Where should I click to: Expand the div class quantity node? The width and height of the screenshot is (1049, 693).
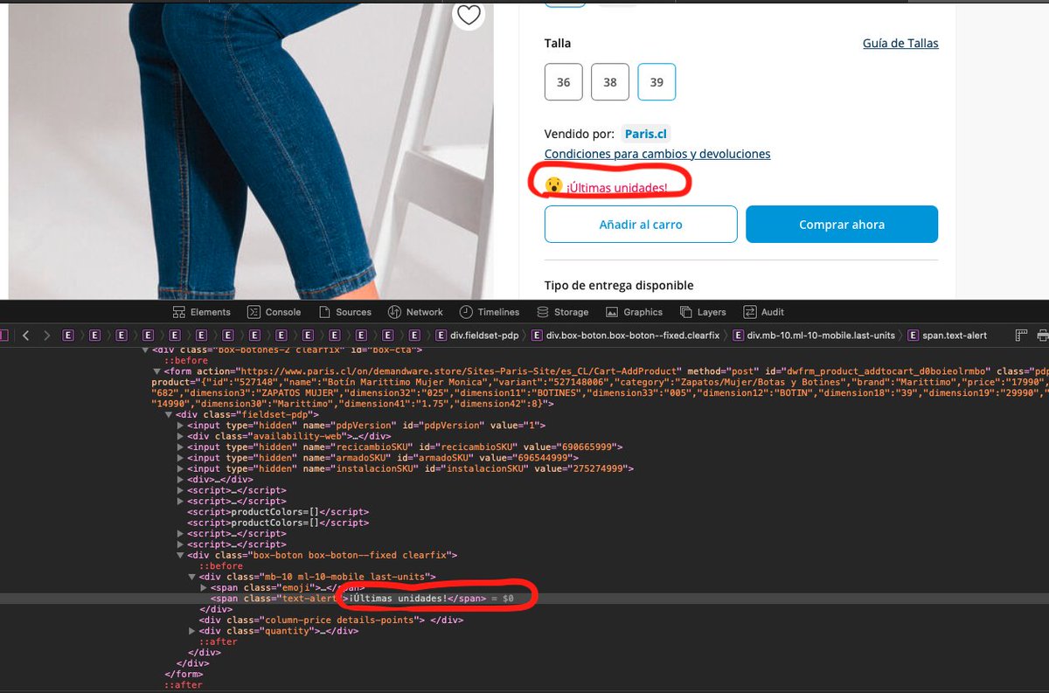click(x=192, y=631)
